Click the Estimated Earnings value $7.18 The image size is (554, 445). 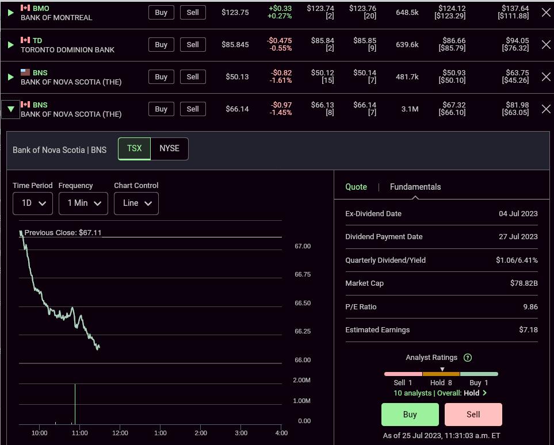(x=528, y=330)
